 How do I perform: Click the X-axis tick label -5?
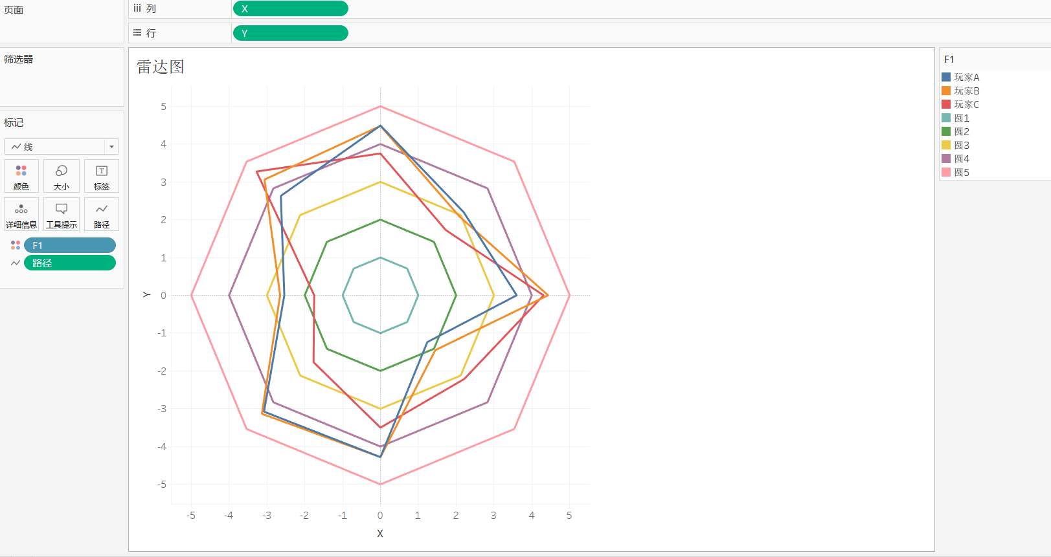191,515
